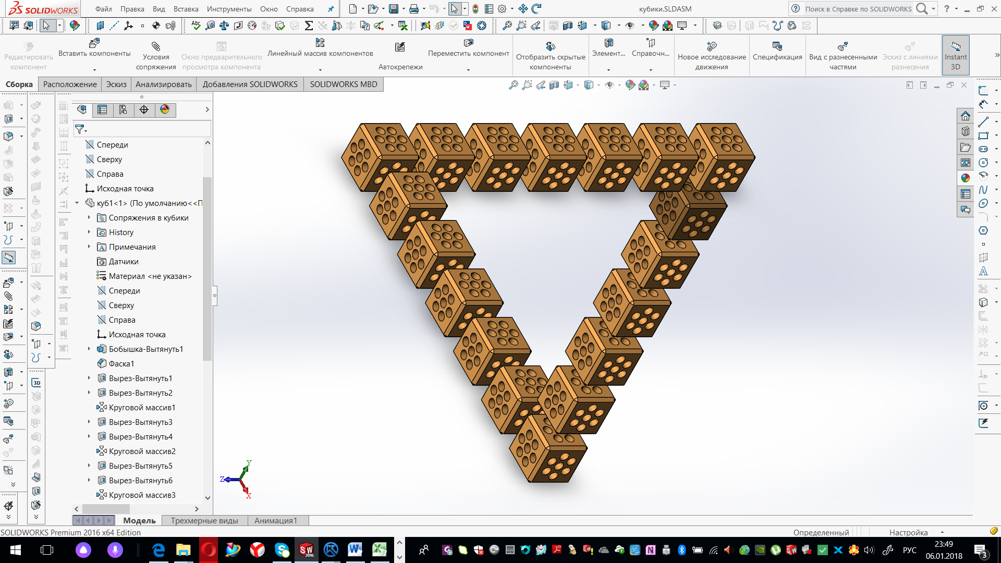Switch to Расположение tab
Viewport: 1001px width, 563px height.
coord(70,84)
